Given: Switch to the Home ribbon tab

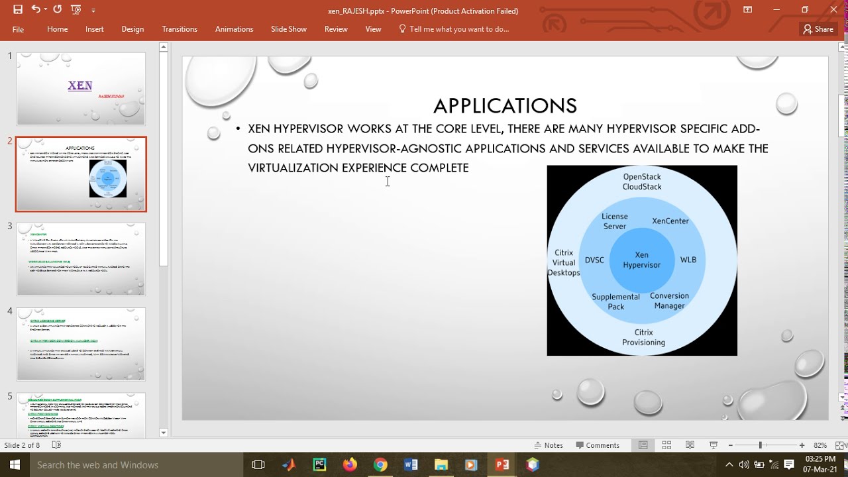Looking at the screenshot, I should [x=57, y=29].
